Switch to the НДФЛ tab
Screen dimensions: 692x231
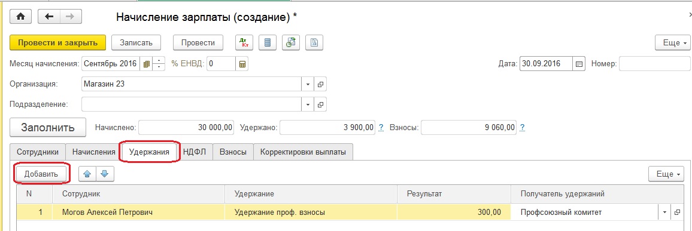(x=195, y=152)
